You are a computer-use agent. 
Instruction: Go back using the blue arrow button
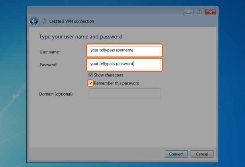(x=34, y=21)
